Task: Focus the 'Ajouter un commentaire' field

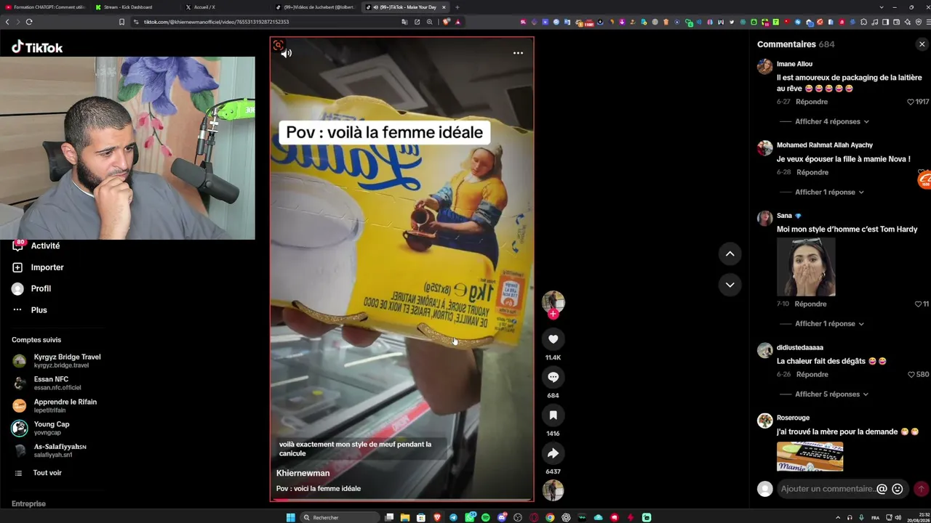Action: 827,489
